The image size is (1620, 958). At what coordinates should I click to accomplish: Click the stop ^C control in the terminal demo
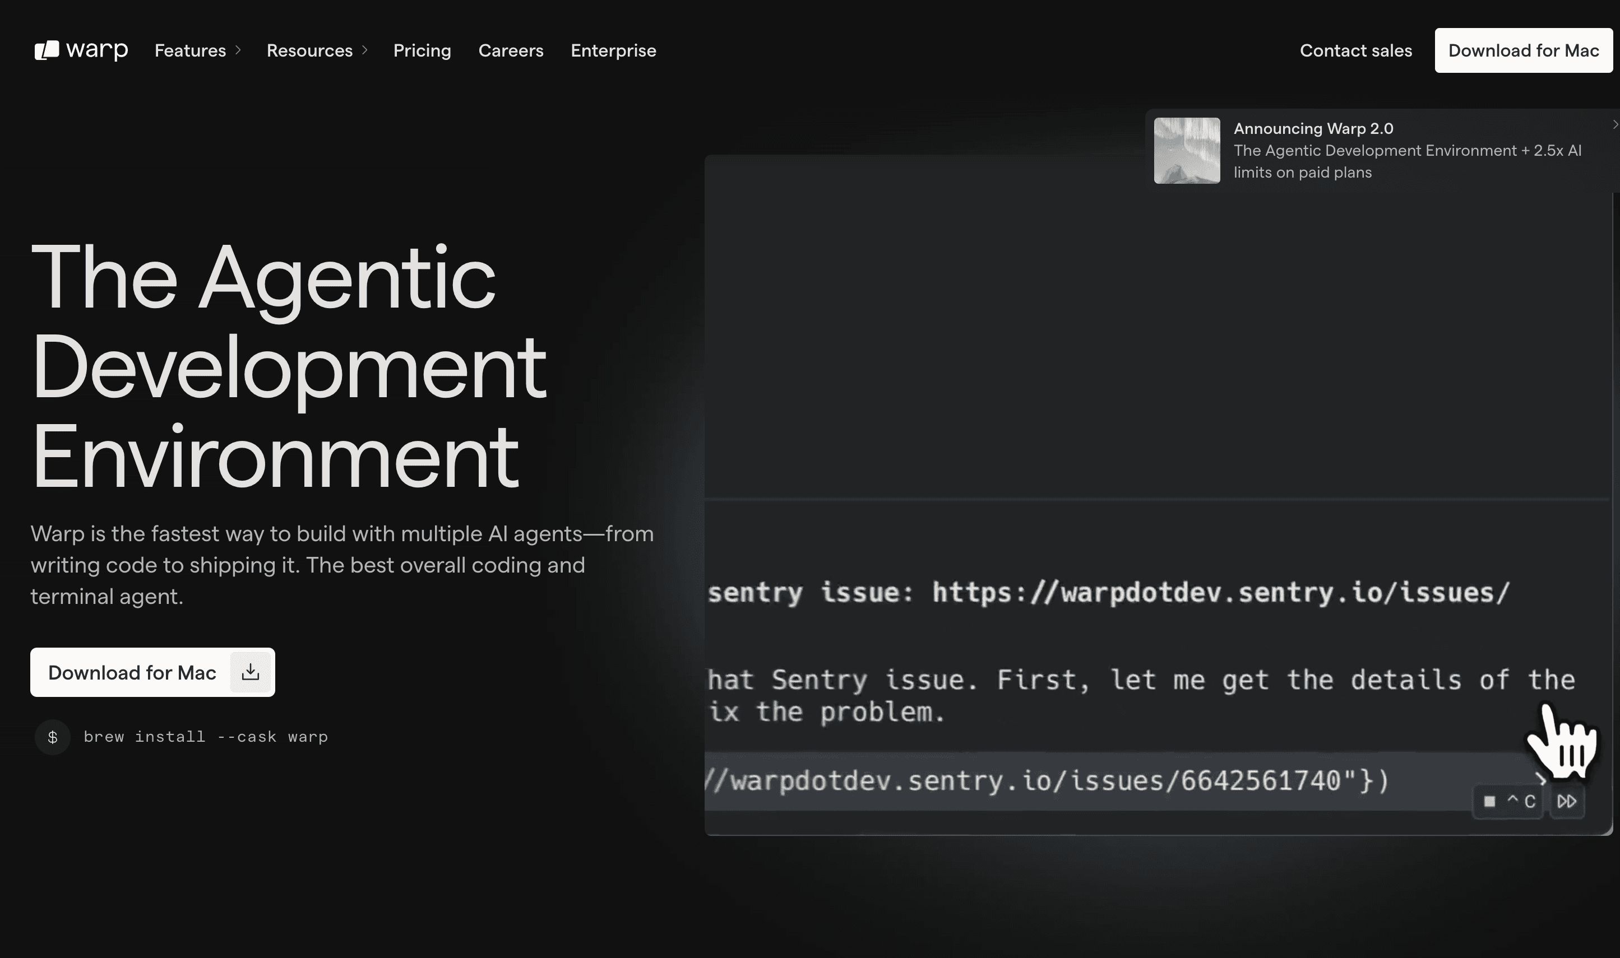[x=1507, y=801]
